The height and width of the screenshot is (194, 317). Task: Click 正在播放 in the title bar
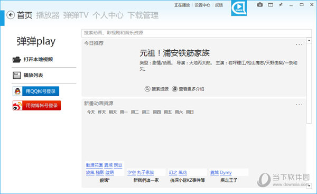coord(182,5)
